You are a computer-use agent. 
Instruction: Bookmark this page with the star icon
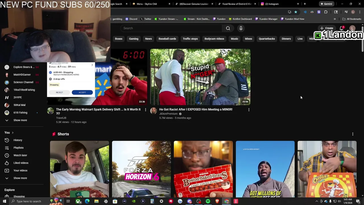pyautogui.click(x=296, y=12)
